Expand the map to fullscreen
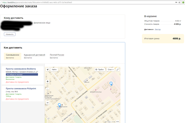Image resolution: width=185 pixels, height=123 pixels. pos(118,70)
